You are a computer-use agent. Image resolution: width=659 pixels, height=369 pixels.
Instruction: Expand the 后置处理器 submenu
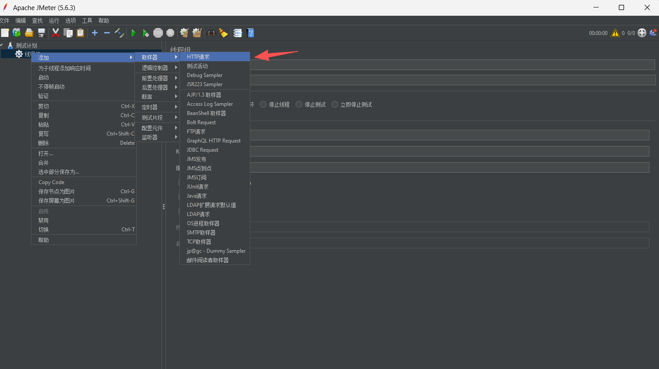(158, 87)
